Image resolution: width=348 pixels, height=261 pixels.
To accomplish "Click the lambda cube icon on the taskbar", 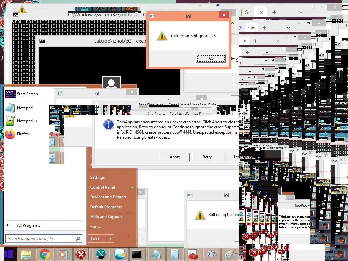I will point(211,254).
